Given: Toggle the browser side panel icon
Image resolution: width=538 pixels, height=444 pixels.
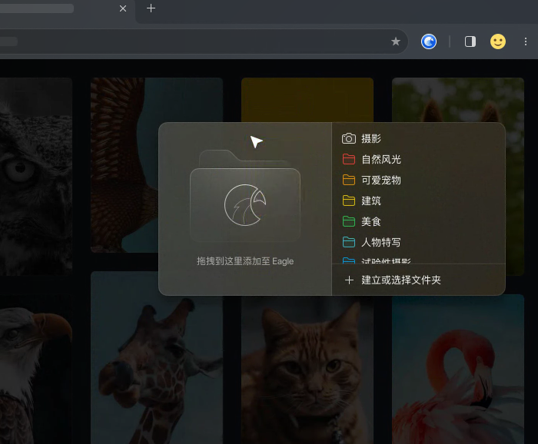Looking at the screenshot, I should click(470, 41).
